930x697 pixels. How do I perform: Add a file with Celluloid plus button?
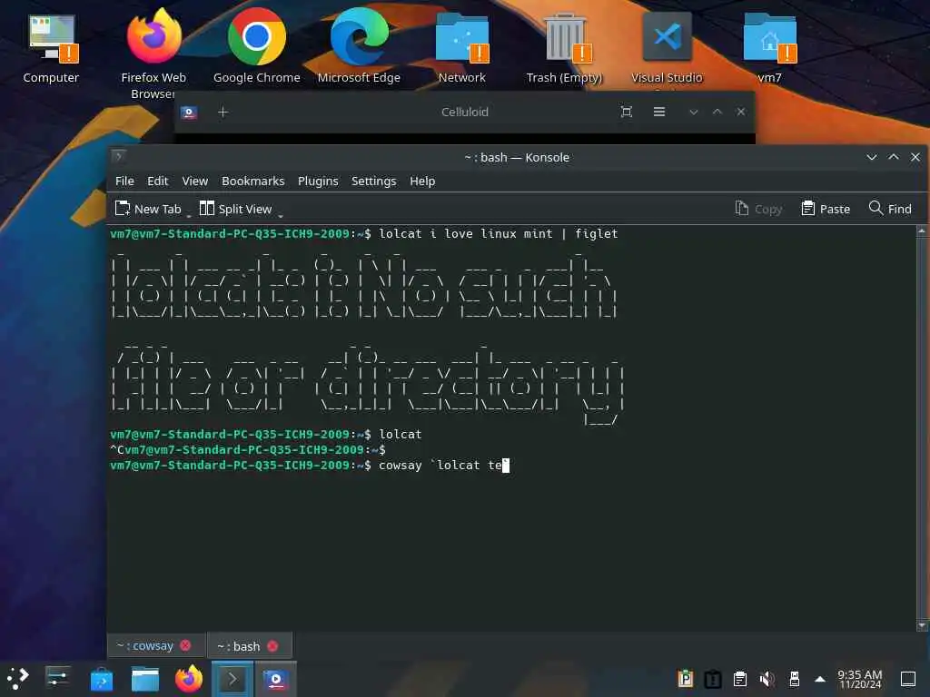pyautogui.click(x=223, y=112)
